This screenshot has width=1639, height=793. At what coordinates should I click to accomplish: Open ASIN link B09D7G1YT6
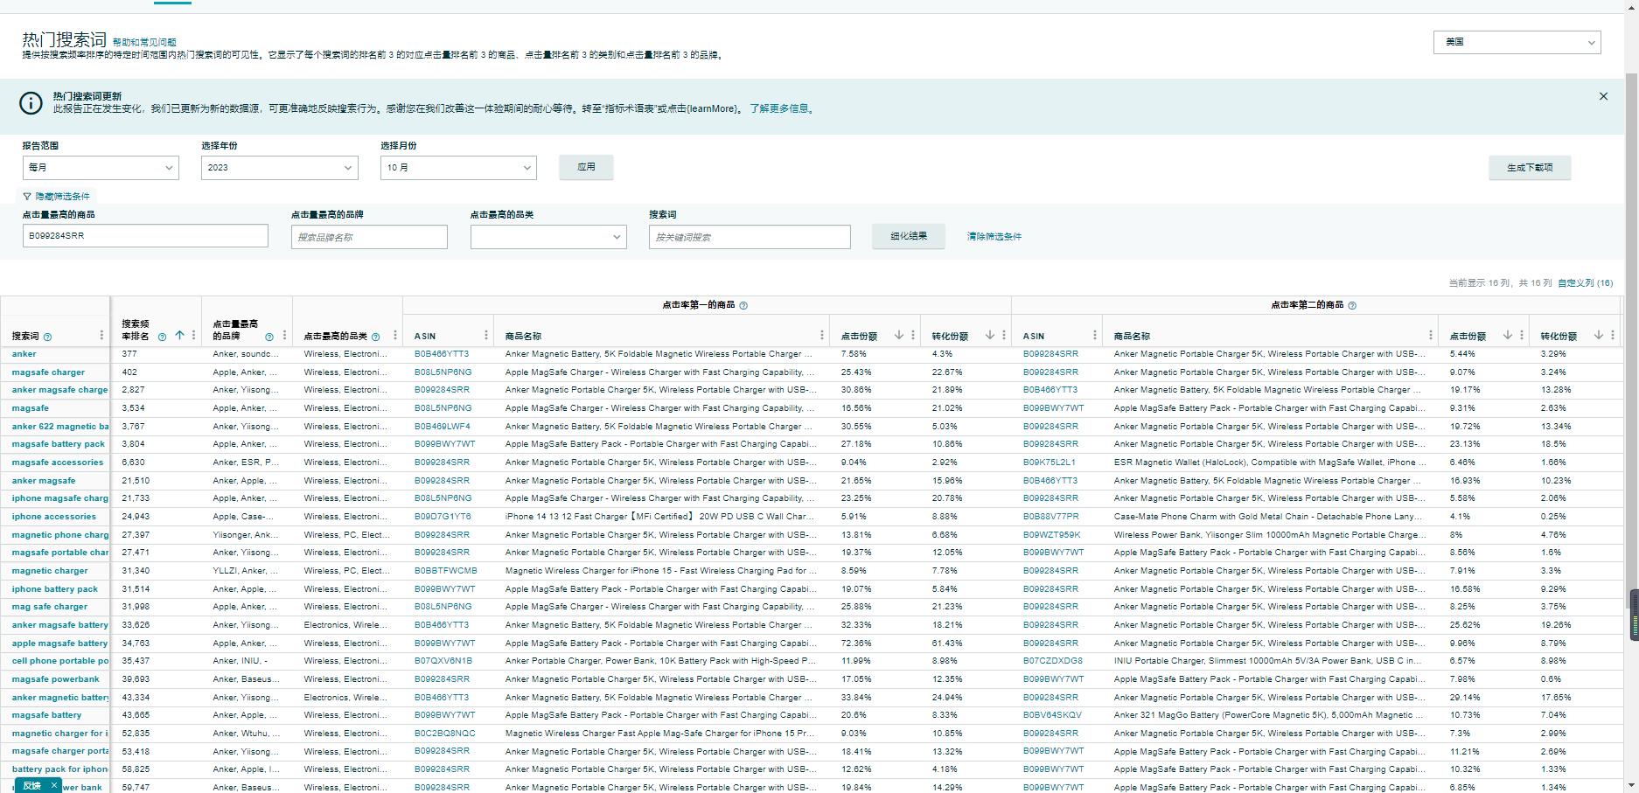tap(443, 517)
